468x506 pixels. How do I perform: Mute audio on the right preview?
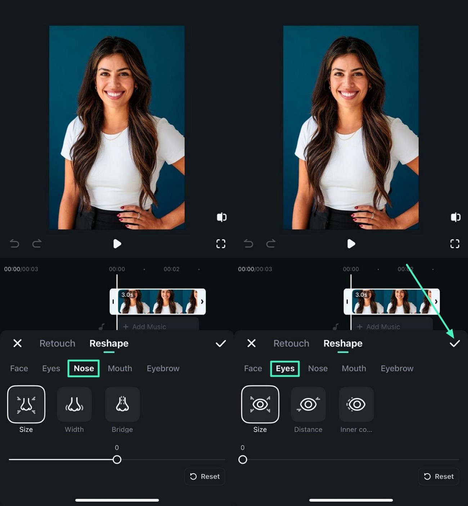click(x=455, y=217)
